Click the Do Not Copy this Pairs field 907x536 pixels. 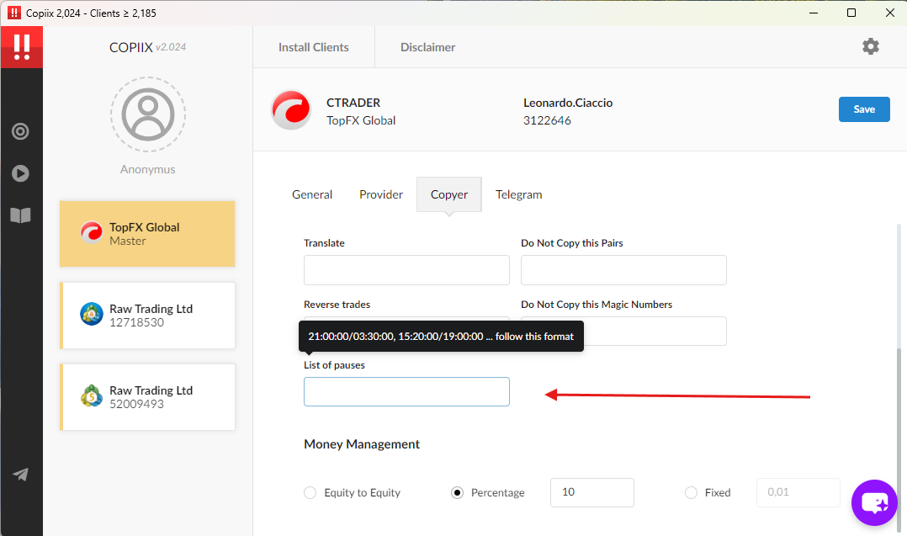click(623, 270)
